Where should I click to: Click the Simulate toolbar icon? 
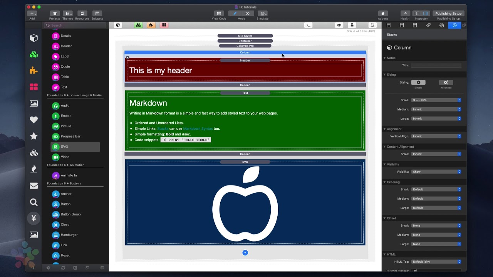click(263, 13)
